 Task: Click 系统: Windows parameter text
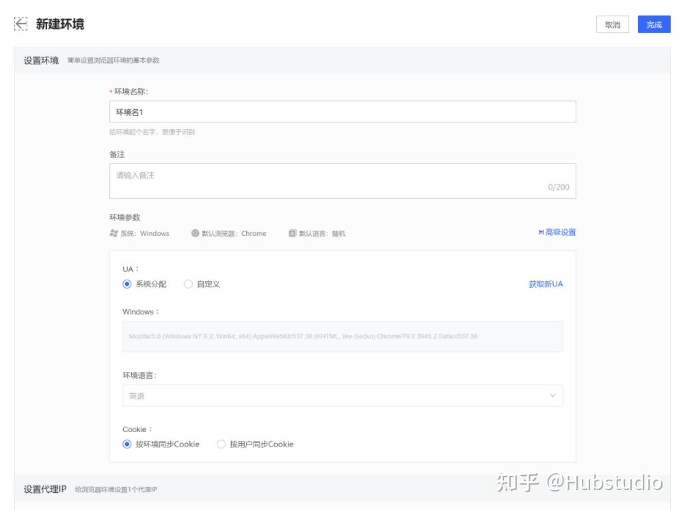click(145, 234)
